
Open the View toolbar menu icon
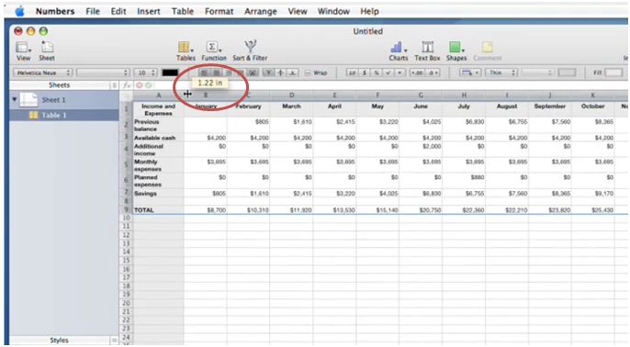click(23, 48)
